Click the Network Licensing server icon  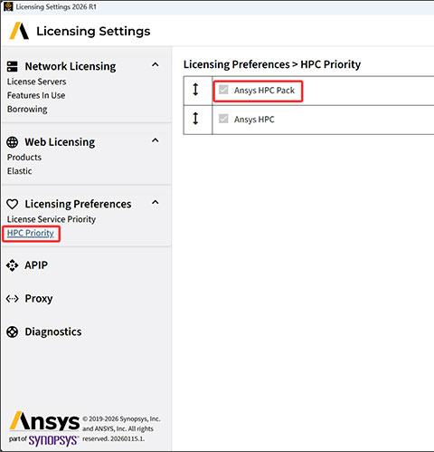click(x=12, y=66)
